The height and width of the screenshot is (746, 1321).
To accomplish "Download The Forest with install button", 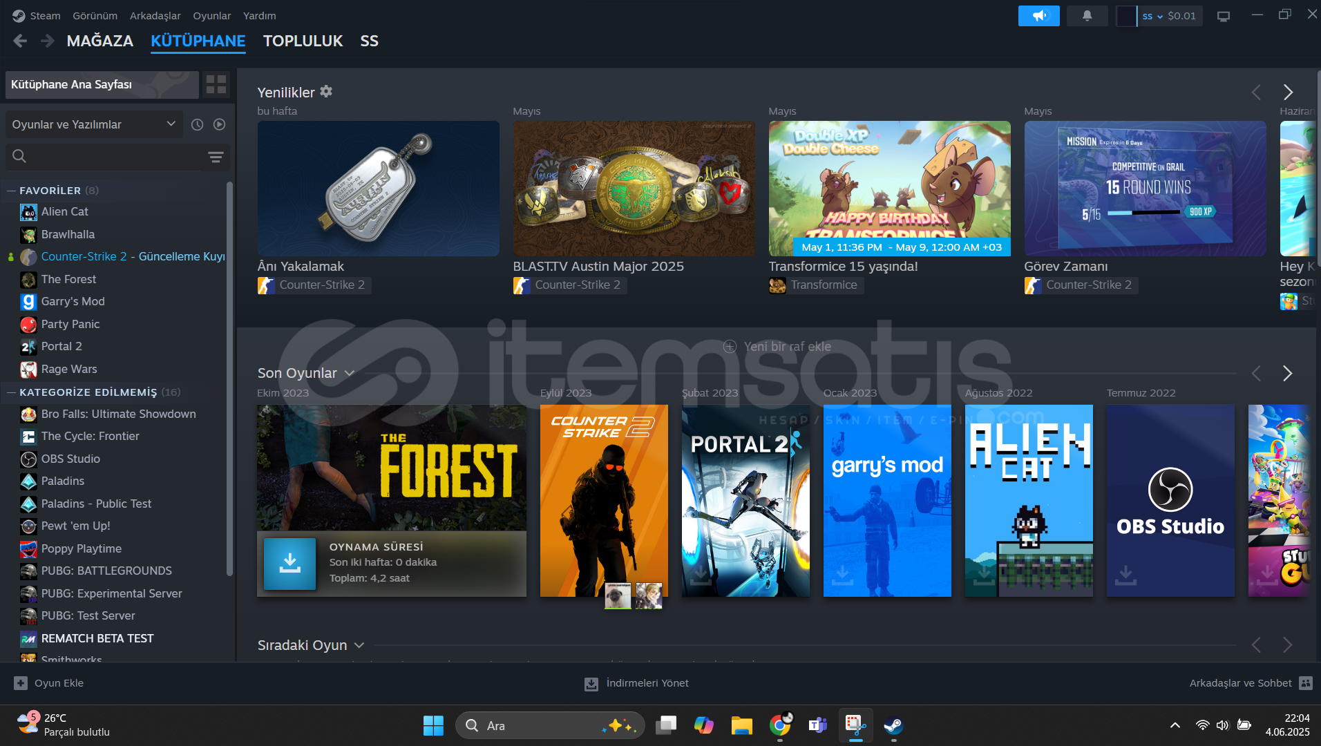I will [289, 564].
